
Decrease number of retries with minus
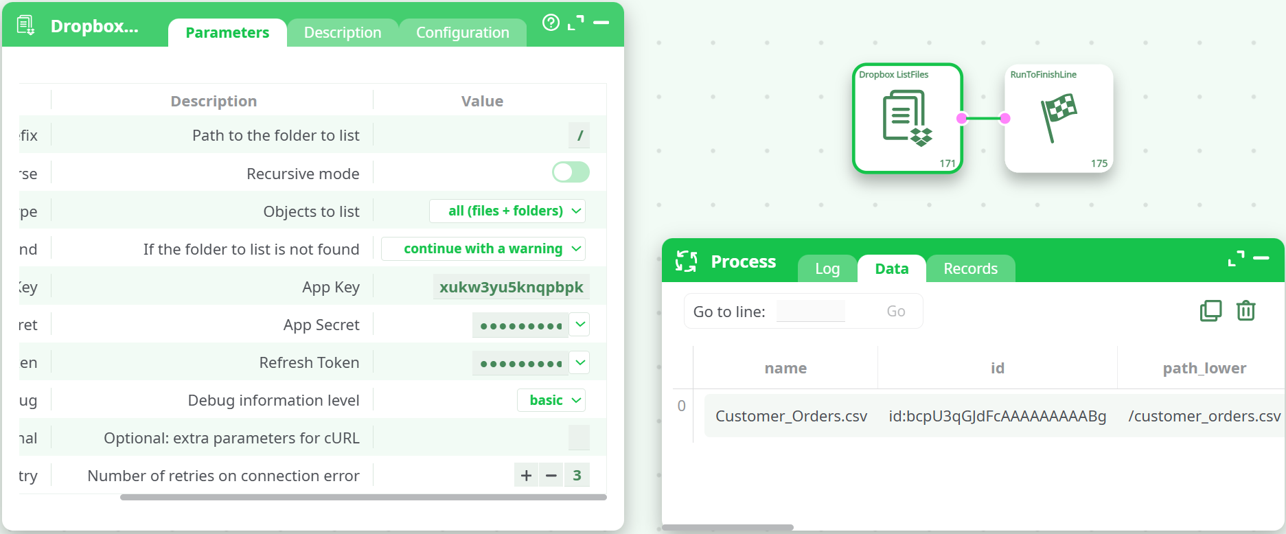[551, 476]
